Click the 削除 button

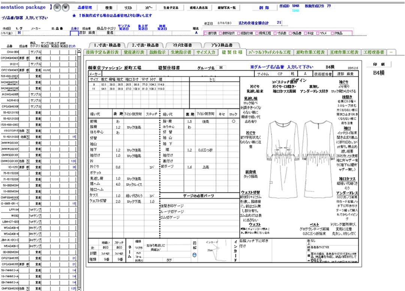pyautogui.click(x=264, y=8)
